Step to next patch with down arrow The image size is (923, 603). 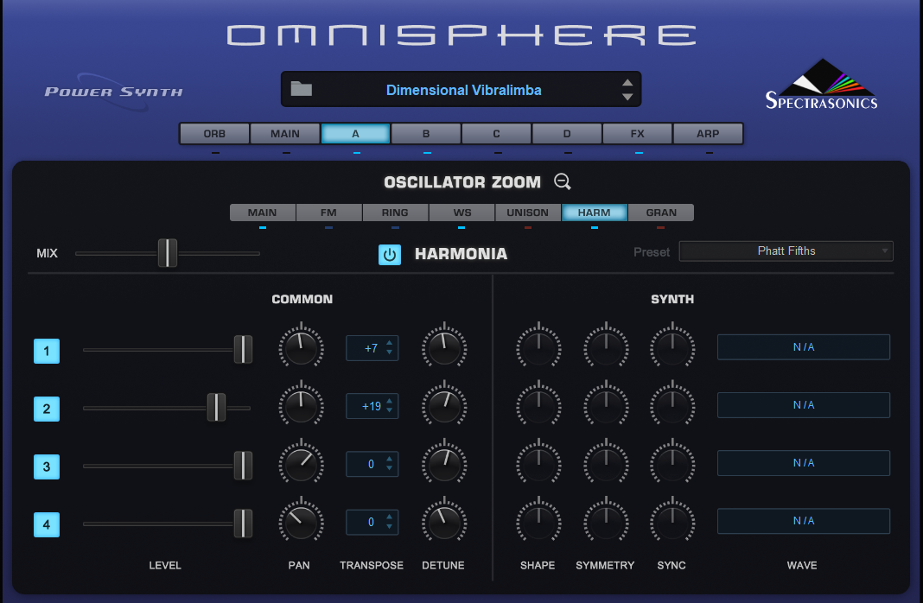click(x=627, y=97)
